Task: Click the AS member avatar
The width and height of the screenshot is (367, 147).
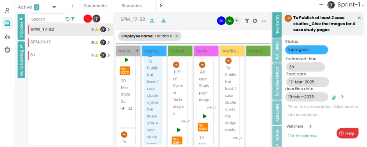Action: (230, 21)
